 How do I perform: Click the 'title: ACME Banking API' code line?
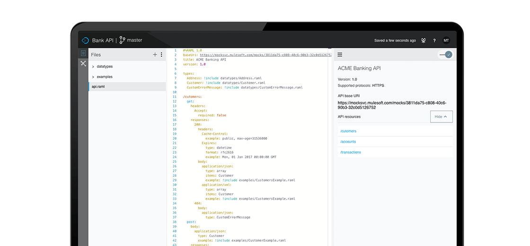pyautogui.click(x=204, y=60)
